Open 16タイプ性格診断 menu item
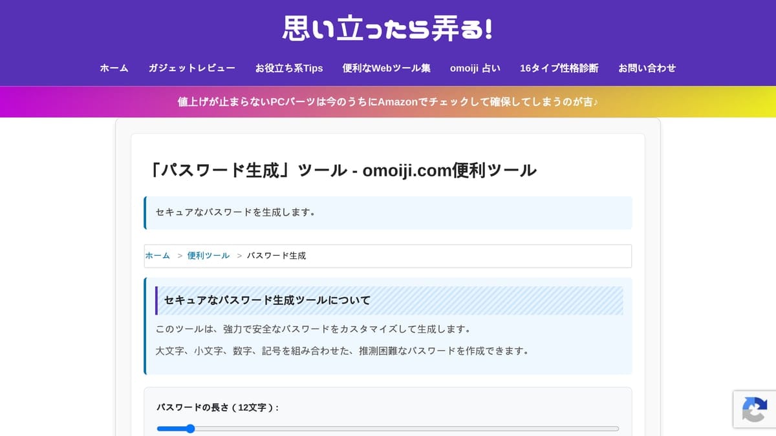Image resolution: width=776 pixels, height=436 pixels. coord(559,68)
